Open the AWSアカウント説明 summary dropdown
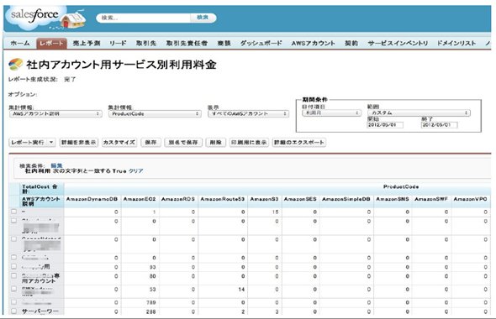 click(x=55, y=113)
